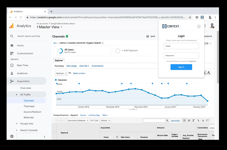227x150 pixels.
Task: Switch to the motion chart icon
Action: pos(209,73)
